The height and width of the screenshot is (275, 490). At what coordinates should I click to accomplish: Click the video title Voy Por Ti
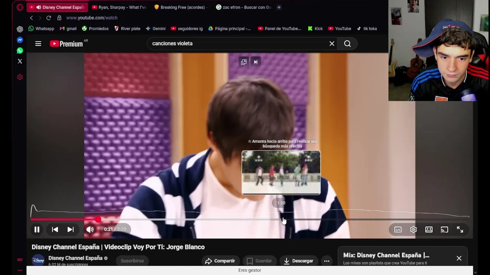pos(118,247)
